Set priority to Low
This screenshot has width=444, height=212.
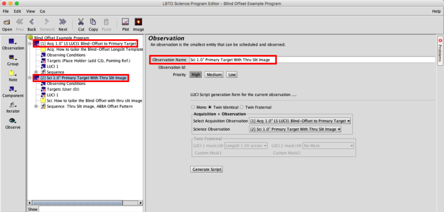[232, 75]
